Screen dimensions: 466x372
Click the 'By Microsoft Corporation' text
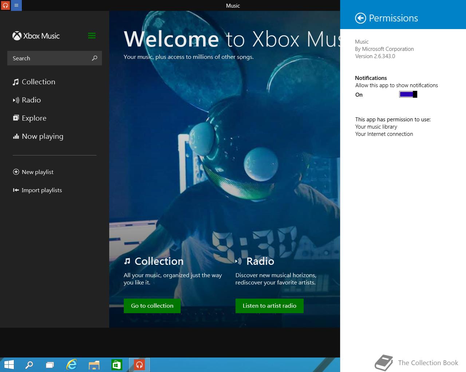[x=384, y=49]
